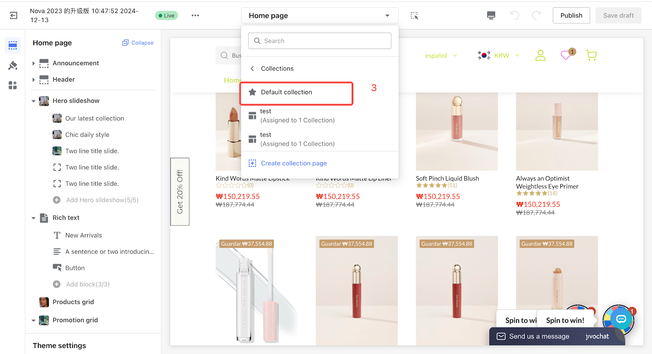The height and width of the screenshot is (354, 652).
Task: Click the user account icon in preview
Action: (540, 55)
